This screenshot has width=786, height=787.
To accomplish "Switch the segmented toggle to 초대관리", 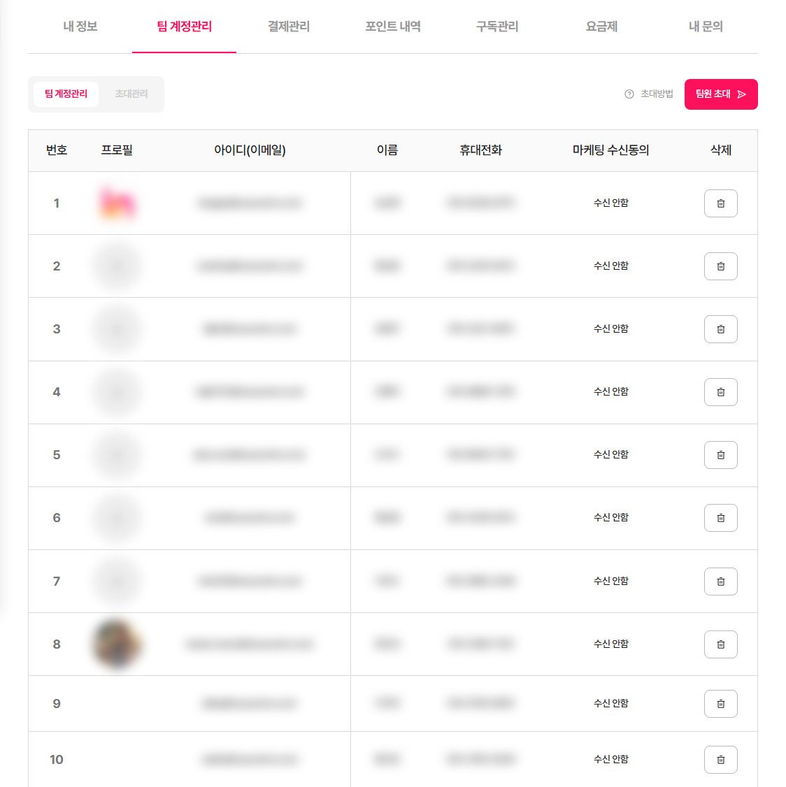I will (x=130, y=94).
